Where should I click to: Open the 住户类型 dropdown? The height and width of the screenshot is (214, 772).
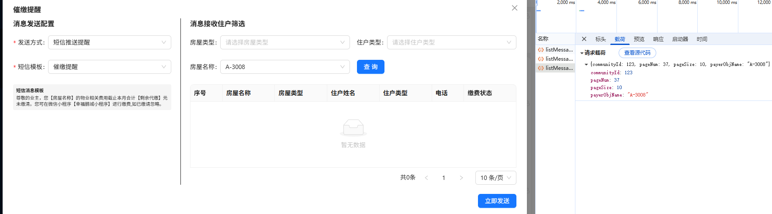point(451,42)
